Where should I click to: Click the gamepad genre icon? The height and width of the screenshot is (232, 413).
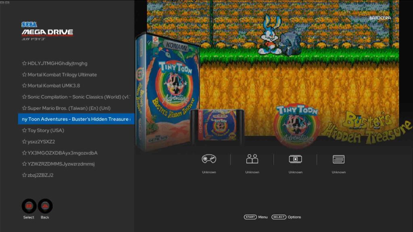coord(209,159)
